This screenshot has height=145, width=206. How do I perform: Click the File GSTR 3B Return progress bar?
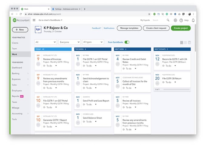point(176,89)
